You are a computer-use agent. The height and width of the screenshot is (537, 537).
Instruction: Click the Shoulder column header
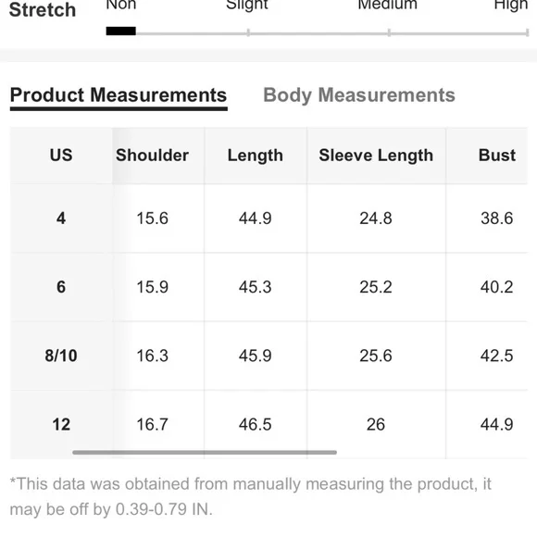[152, 156]
